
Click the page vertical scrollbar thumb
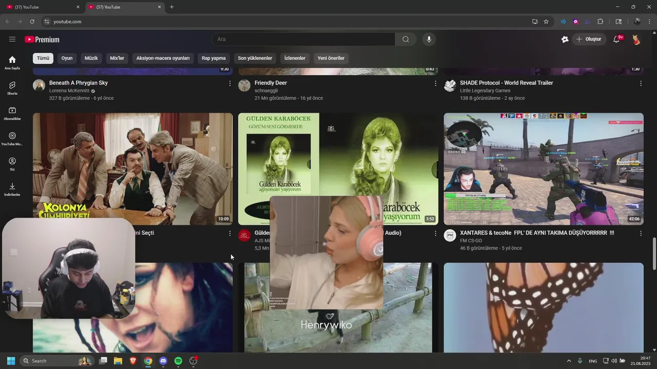654,254
